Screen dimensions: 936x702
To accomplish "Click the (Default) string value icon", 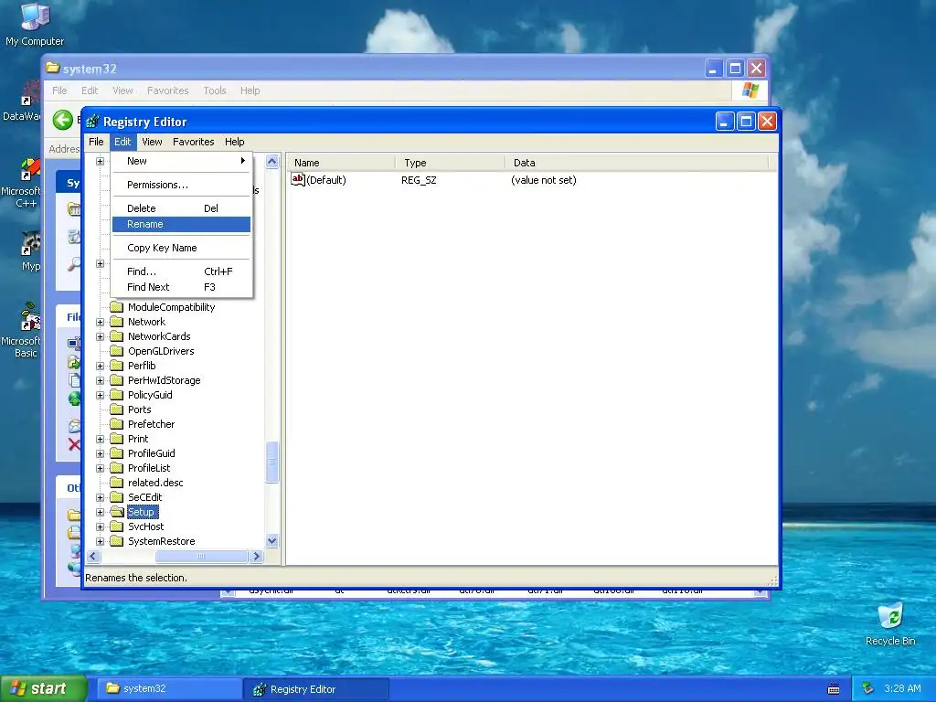I will click(x=298, y=179).
